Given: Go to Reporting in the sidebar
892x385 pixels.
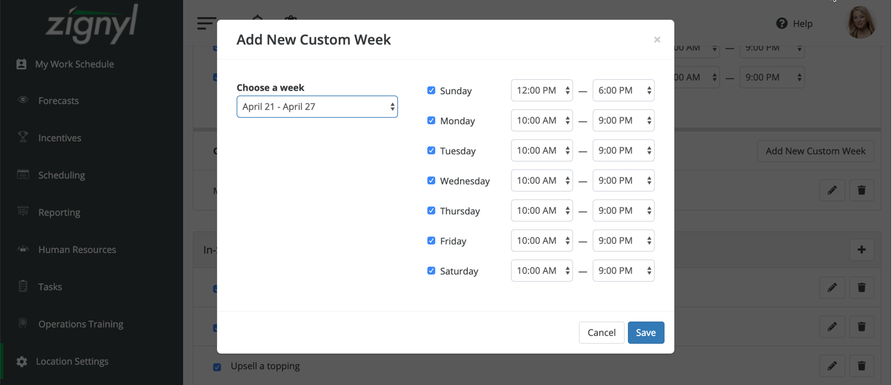Looking at the screenshot, I should click(x=59, y=212).
